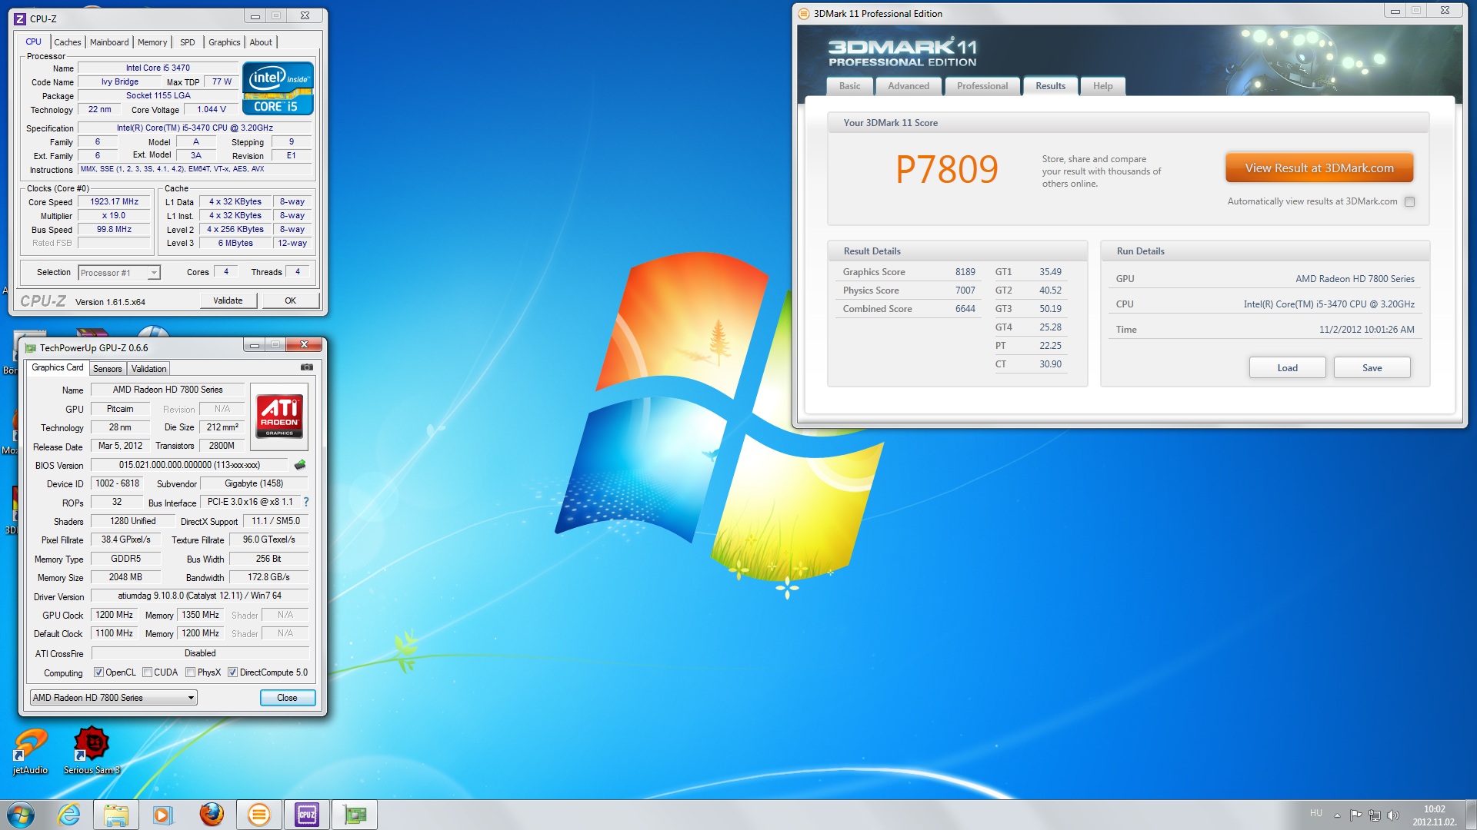Click the Close button in GPU-Z
Screen dimensions: 1477x830
pos(287,698)
